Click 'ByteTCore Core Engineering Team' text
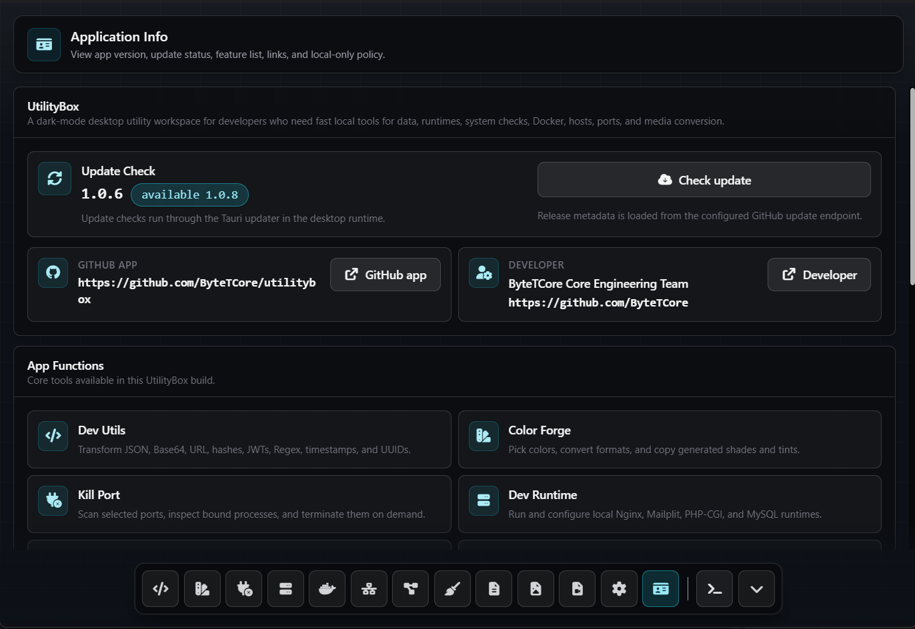The image size is (915, 629). tap(598, 284)
